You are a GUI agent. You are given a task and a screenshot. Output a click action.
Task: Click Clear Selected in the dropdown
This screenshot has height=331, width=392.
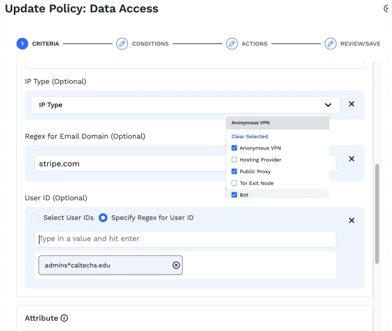click(250, 137)
